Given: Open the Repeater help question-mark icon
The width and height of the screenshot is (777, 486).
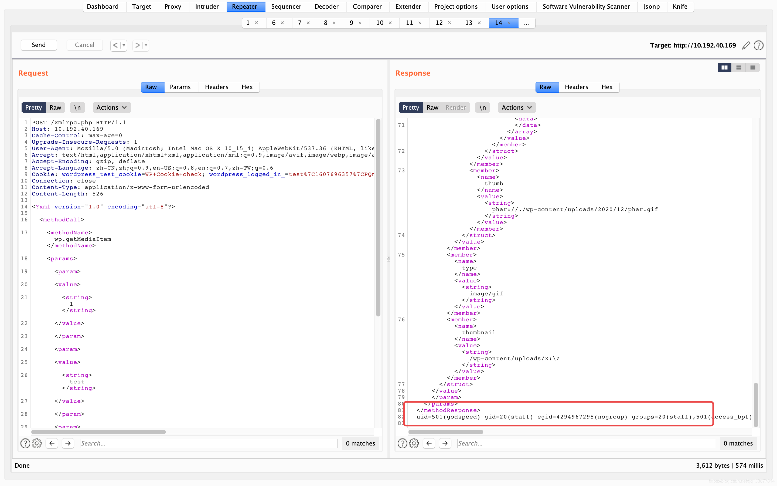Looking at the screenshot, I should click(x=758, y=45).
